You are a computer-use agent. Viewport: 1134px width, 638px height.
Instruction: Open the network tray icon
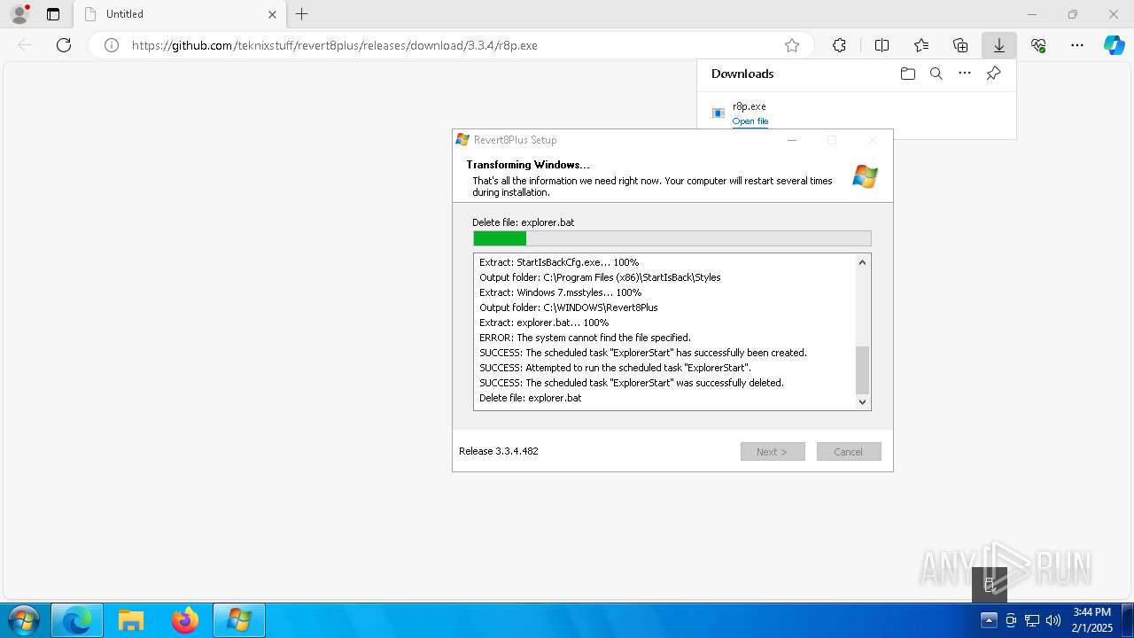[x=1032, y=620]
